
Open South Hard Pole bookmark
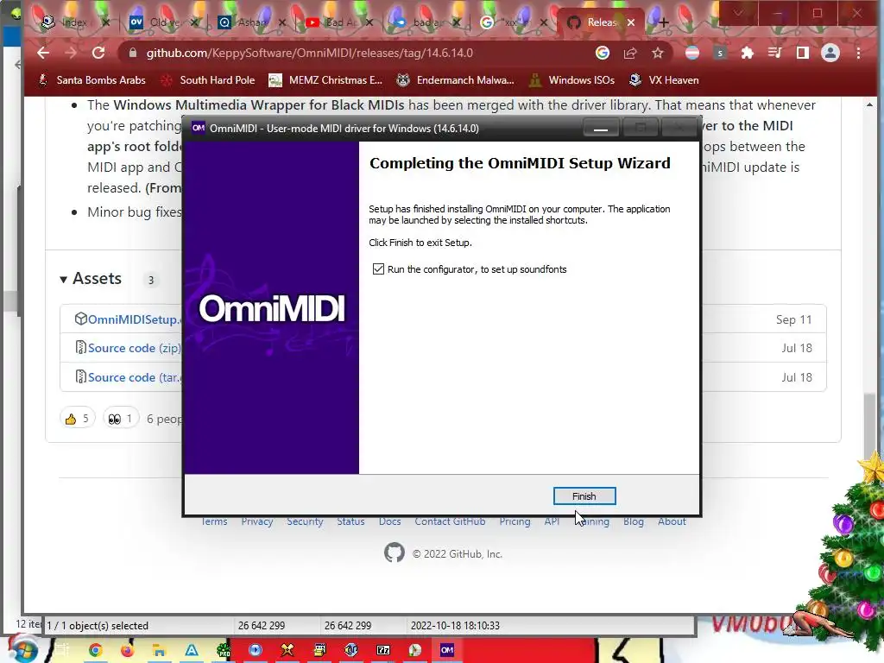coord(208,80)
